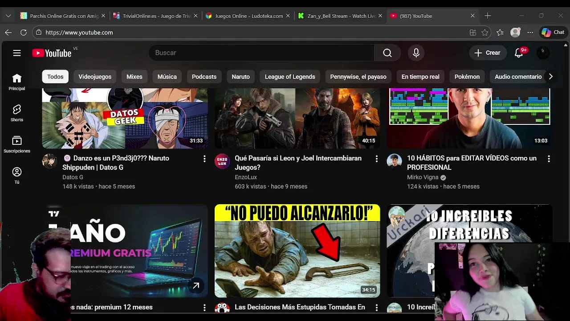This screenshot has width=570, height=321.
Task: Select the Podcasts filter chip
Action: click(x=204, y=77)
